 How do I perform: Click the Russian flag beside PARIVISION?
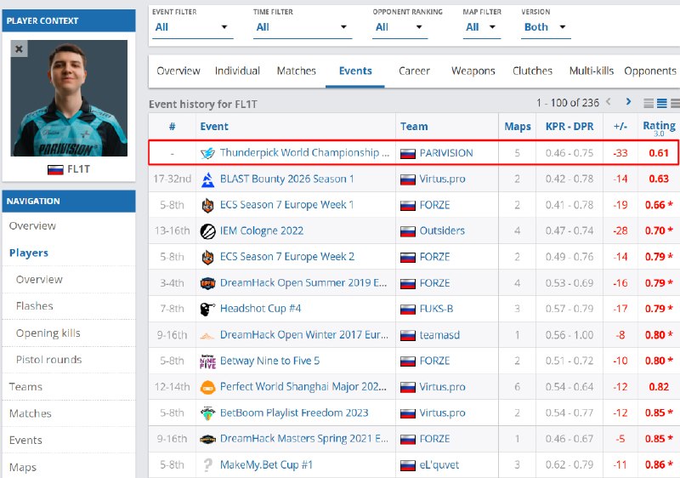[408, 154]
